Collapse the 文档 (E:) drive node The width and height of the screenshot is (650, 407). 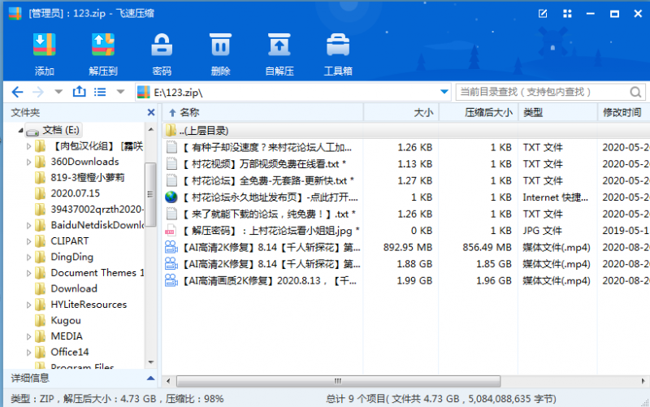tap(19, 130)
